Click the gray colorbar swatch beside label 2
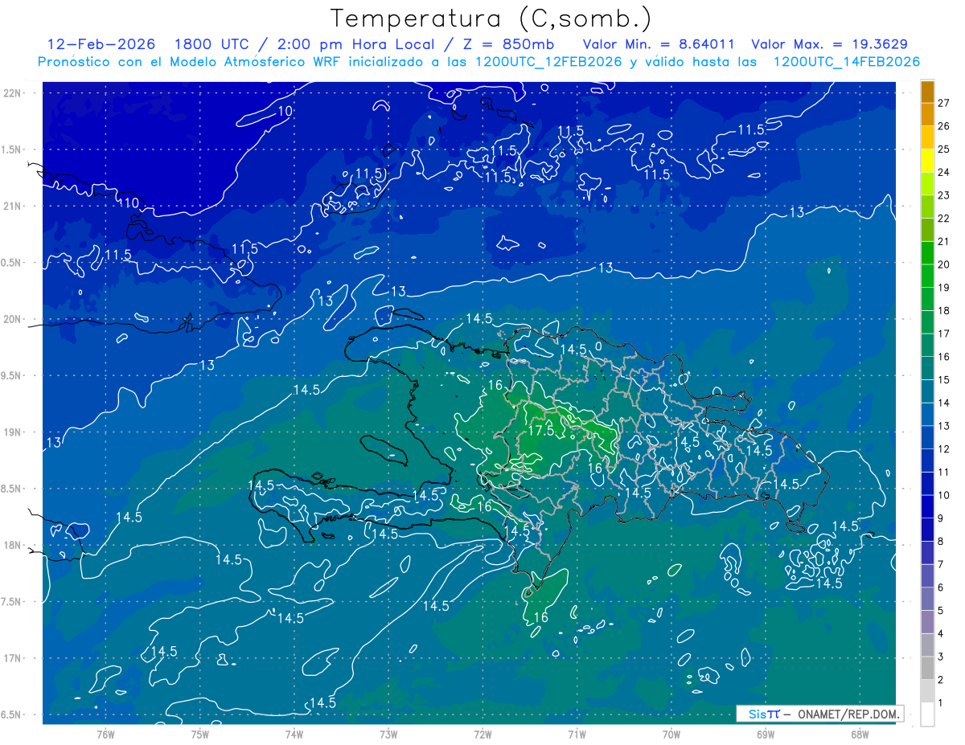965x745 pixels. click(927, 669)
